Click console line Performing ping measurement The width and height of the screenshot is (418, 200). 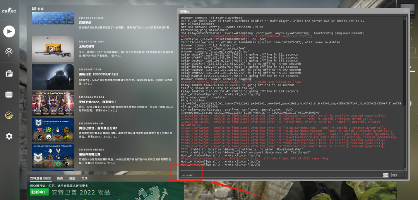pyautogui.click(x=205, y=30)
